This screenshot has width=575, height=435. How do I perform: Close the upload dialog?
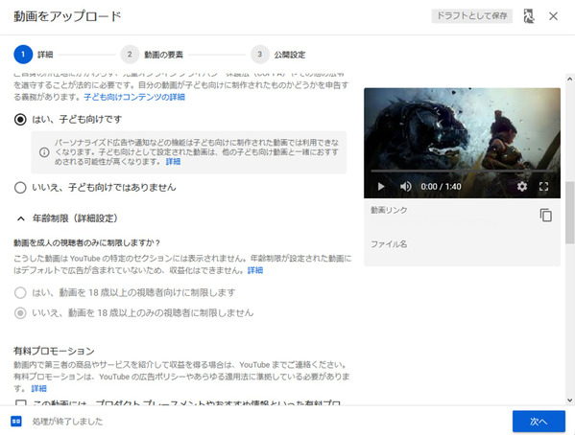coord(553,16)
